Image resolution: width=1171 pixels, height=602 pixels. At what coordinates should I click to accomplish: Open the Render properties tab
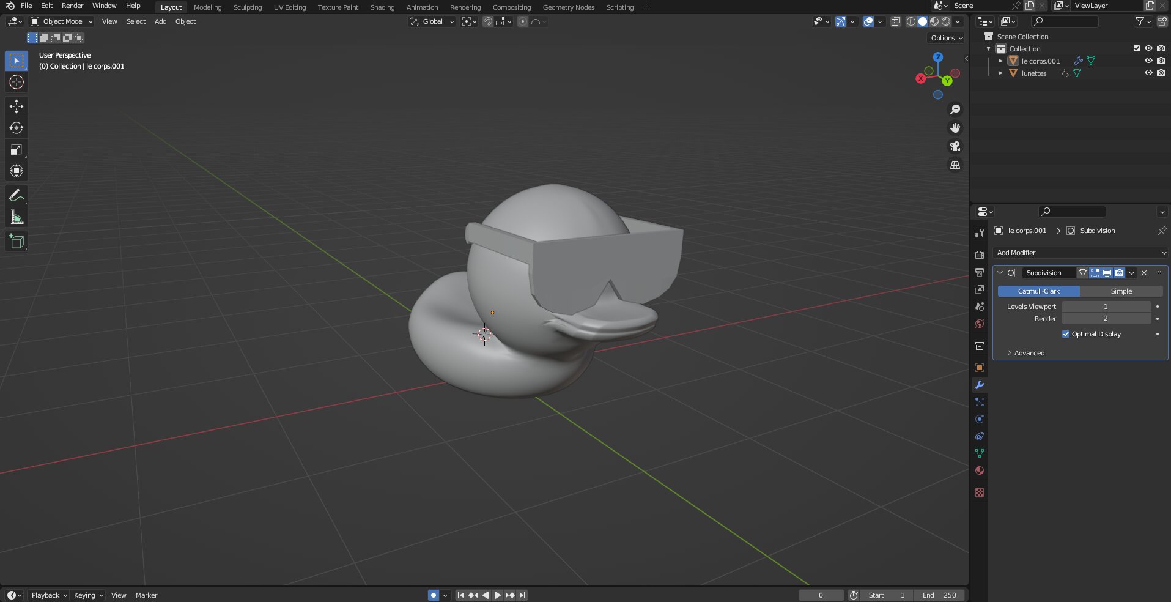[980, 255]
